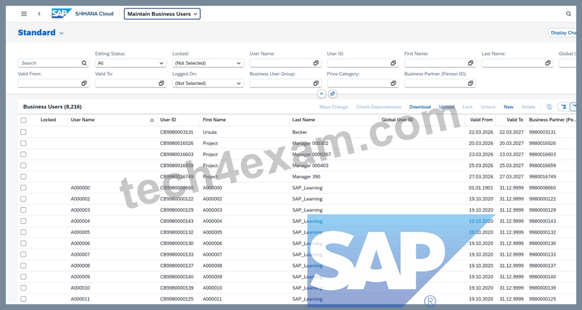The image size is (582, 310).
Task: Pin the filter bar header
Action: pyautogui.click(x=332, y=94)
